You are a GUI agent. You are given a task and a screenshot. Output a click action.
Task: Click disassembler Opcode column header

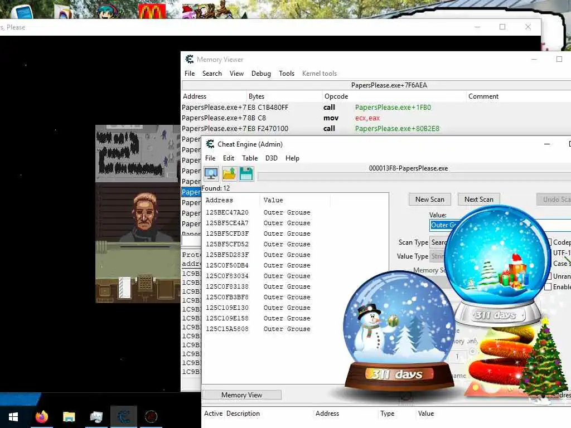pos(394,96)
